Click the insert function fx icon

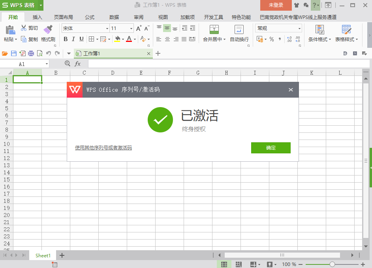tap(77, 64)
